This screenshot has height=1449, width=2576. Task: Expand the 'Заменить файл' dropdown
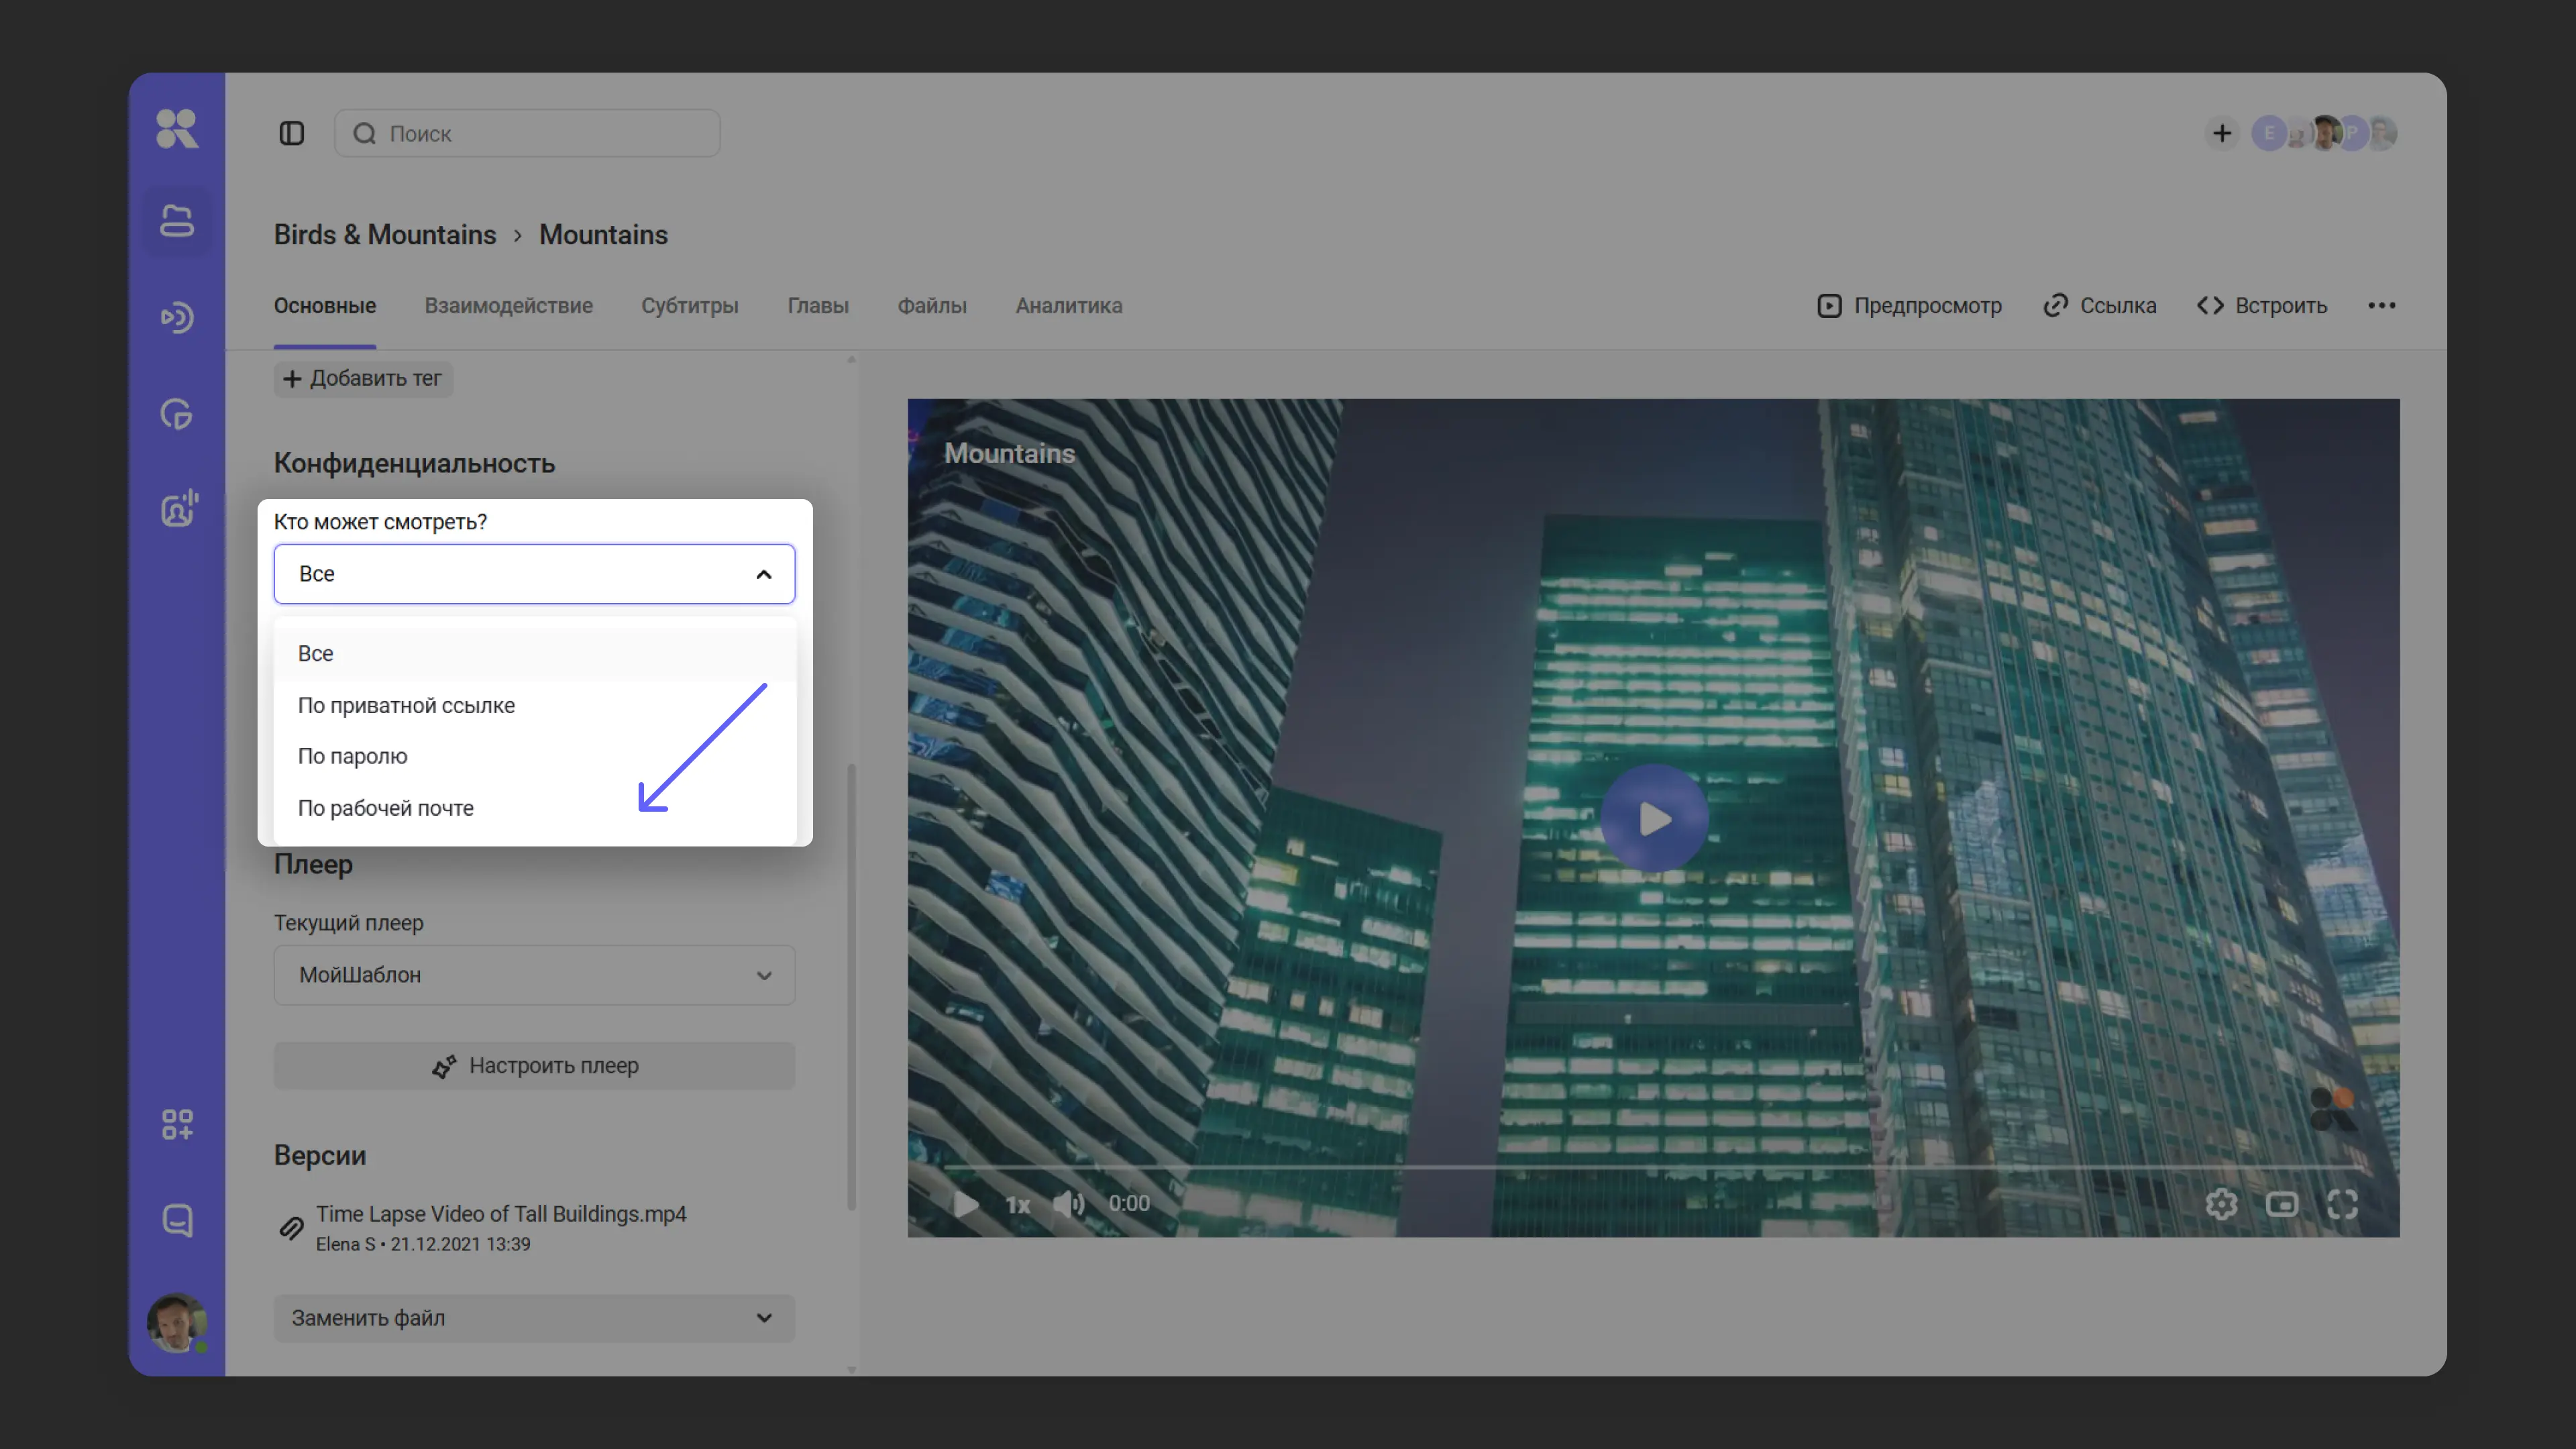[764, 1318]
